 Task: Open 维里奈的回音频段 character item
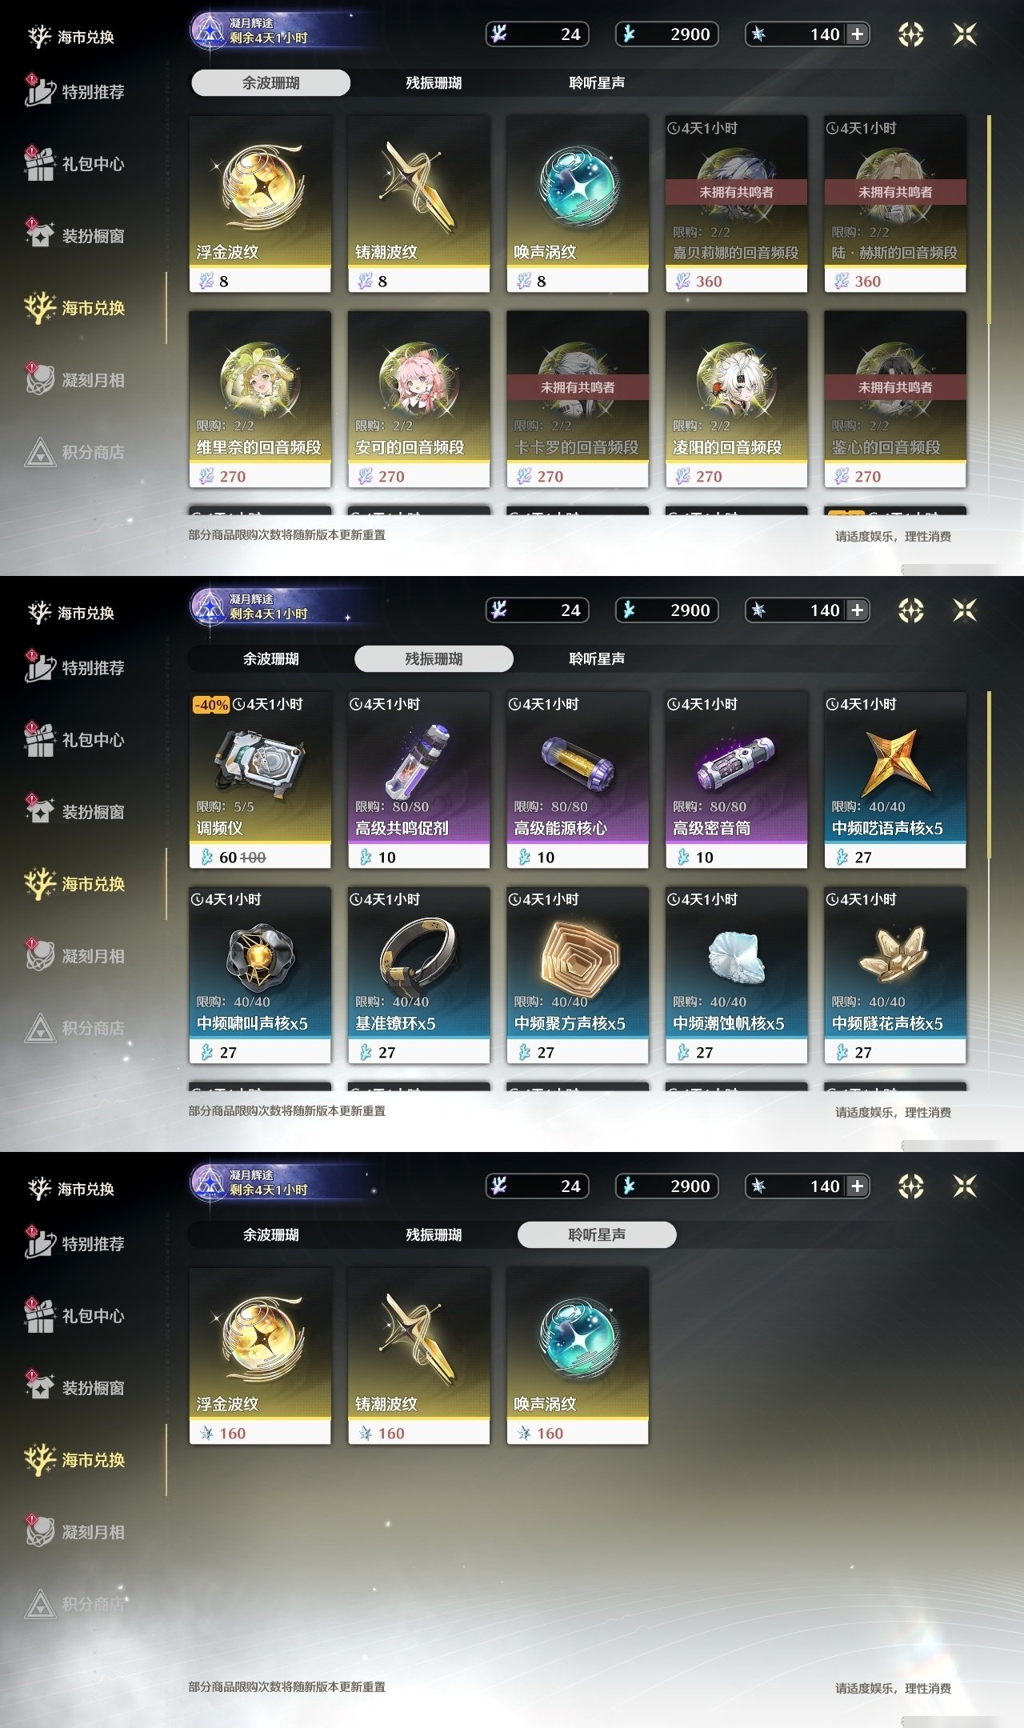(260, 399)
